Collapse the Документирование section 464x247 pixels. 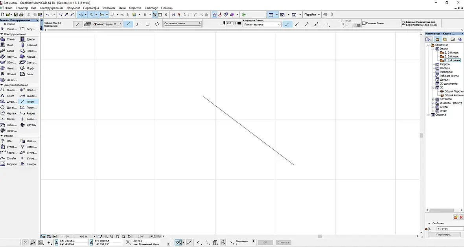(x=2, y=85)
